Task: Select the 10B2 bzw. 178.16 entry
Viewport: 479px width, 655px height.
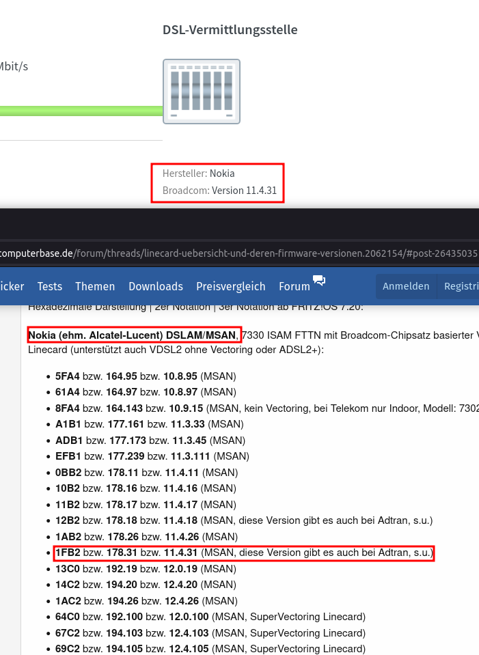Action: pyautogui.click(x=146, y=488)
